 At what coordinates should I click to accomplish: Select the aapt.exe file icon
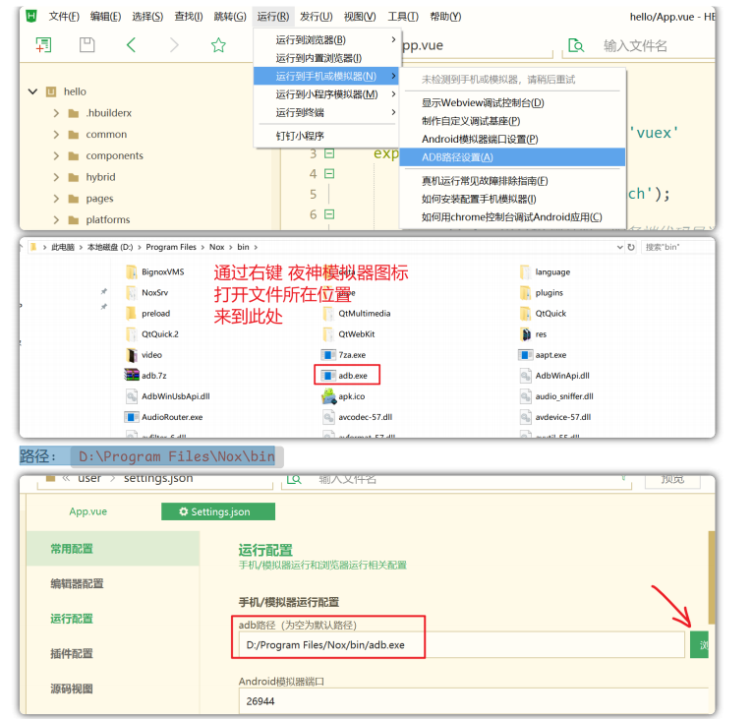(525, 355)
